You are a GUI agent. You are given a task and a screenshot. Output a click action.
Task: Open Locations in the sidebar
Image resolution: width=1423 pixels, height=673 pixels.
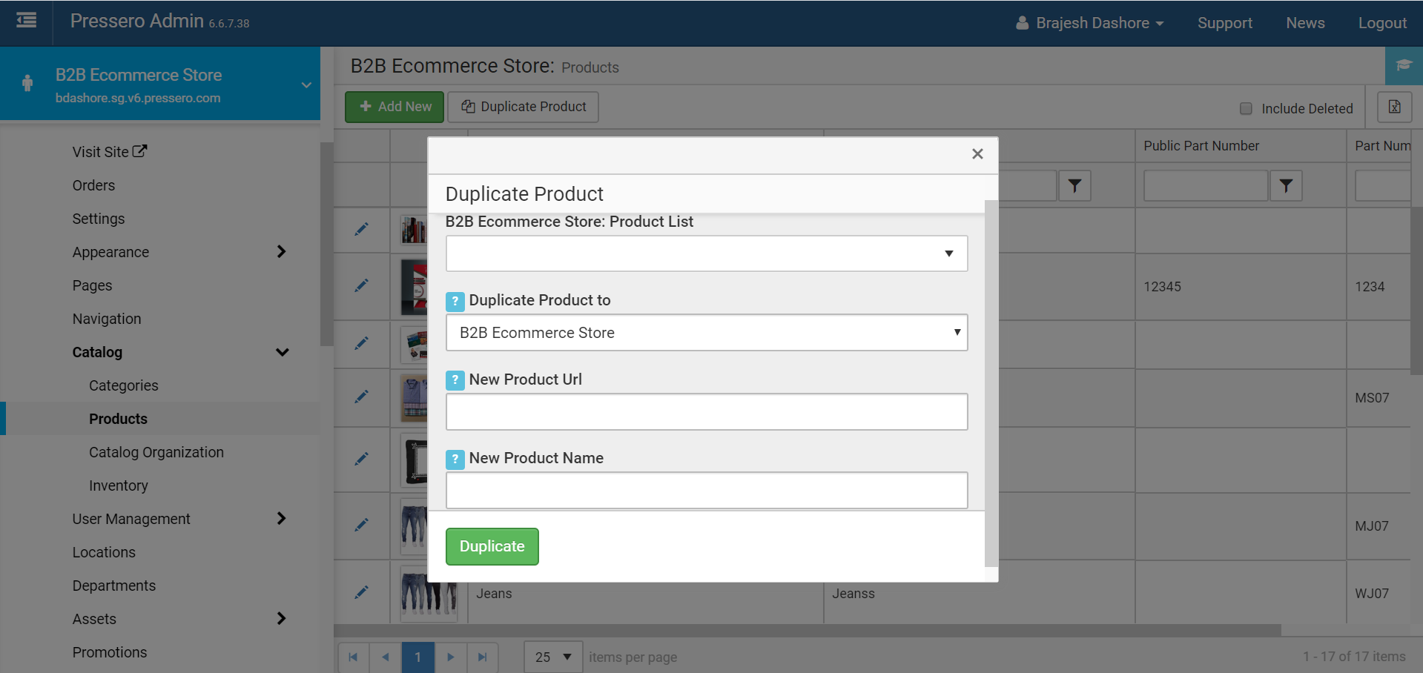(104, 552)
